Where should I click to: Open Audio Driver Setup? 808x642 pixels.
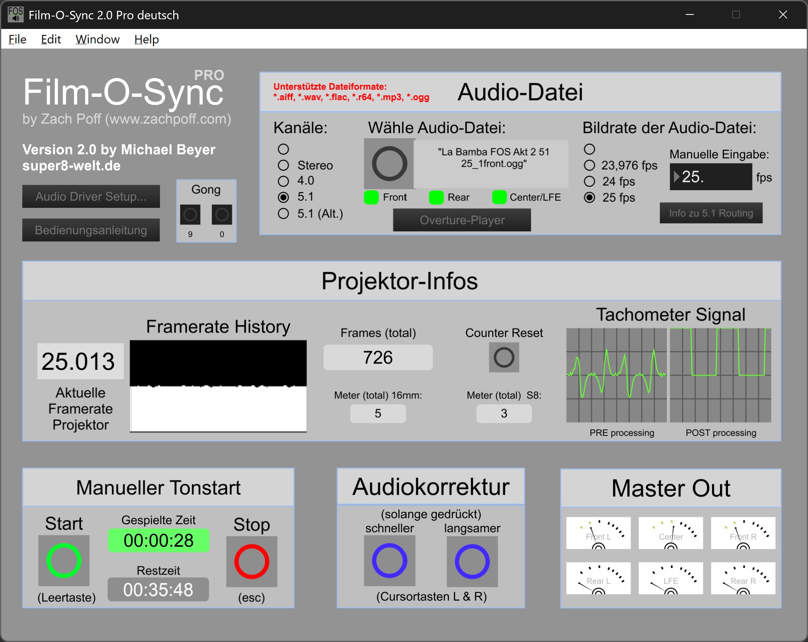tap(91, 197)
